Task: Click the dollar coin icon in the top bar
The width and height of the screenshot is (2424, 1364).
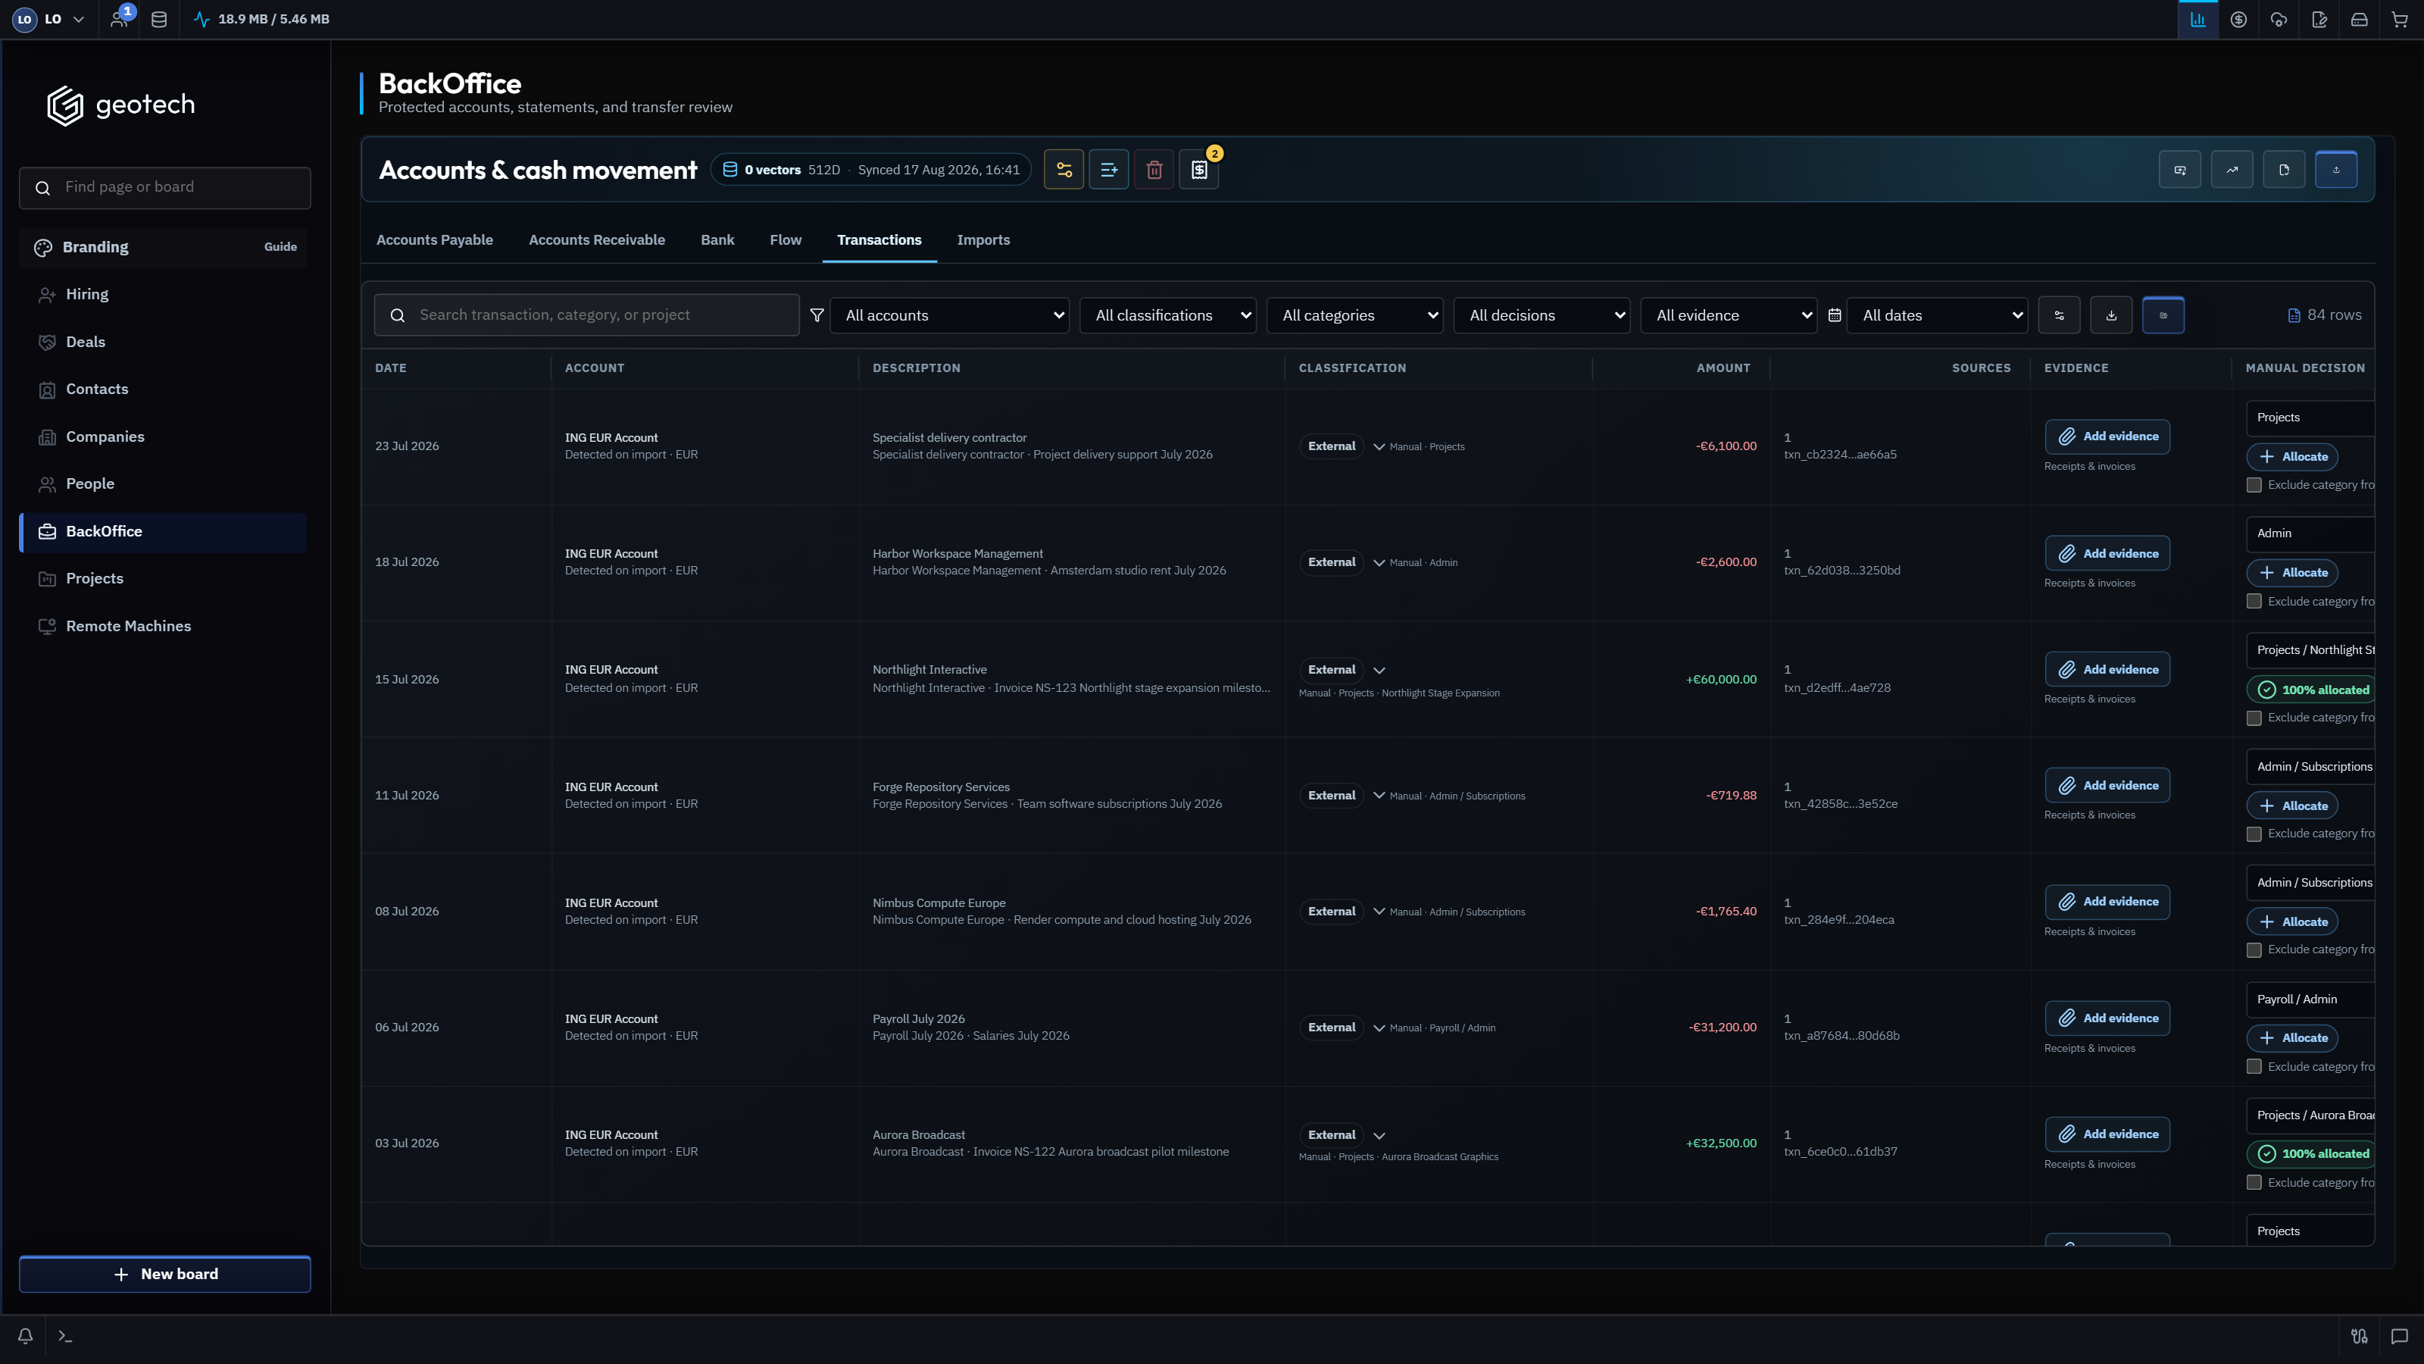Action: click(x=2238, y=20)
